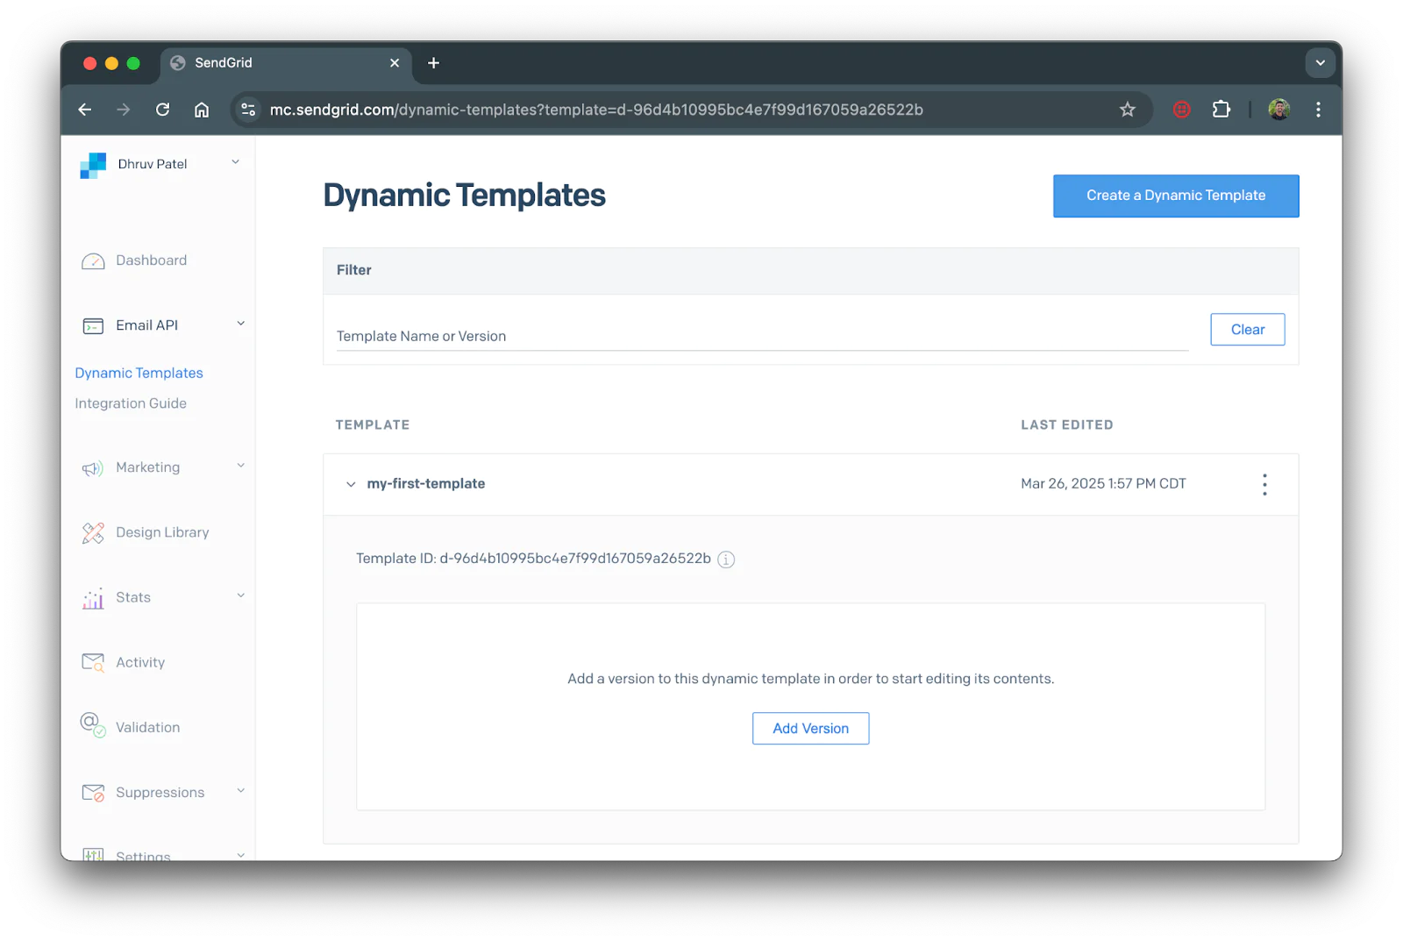The width and height of the screenshot is (1403, 941).
Task: Collapse the Email API section chevron
Action: [240, 324]
